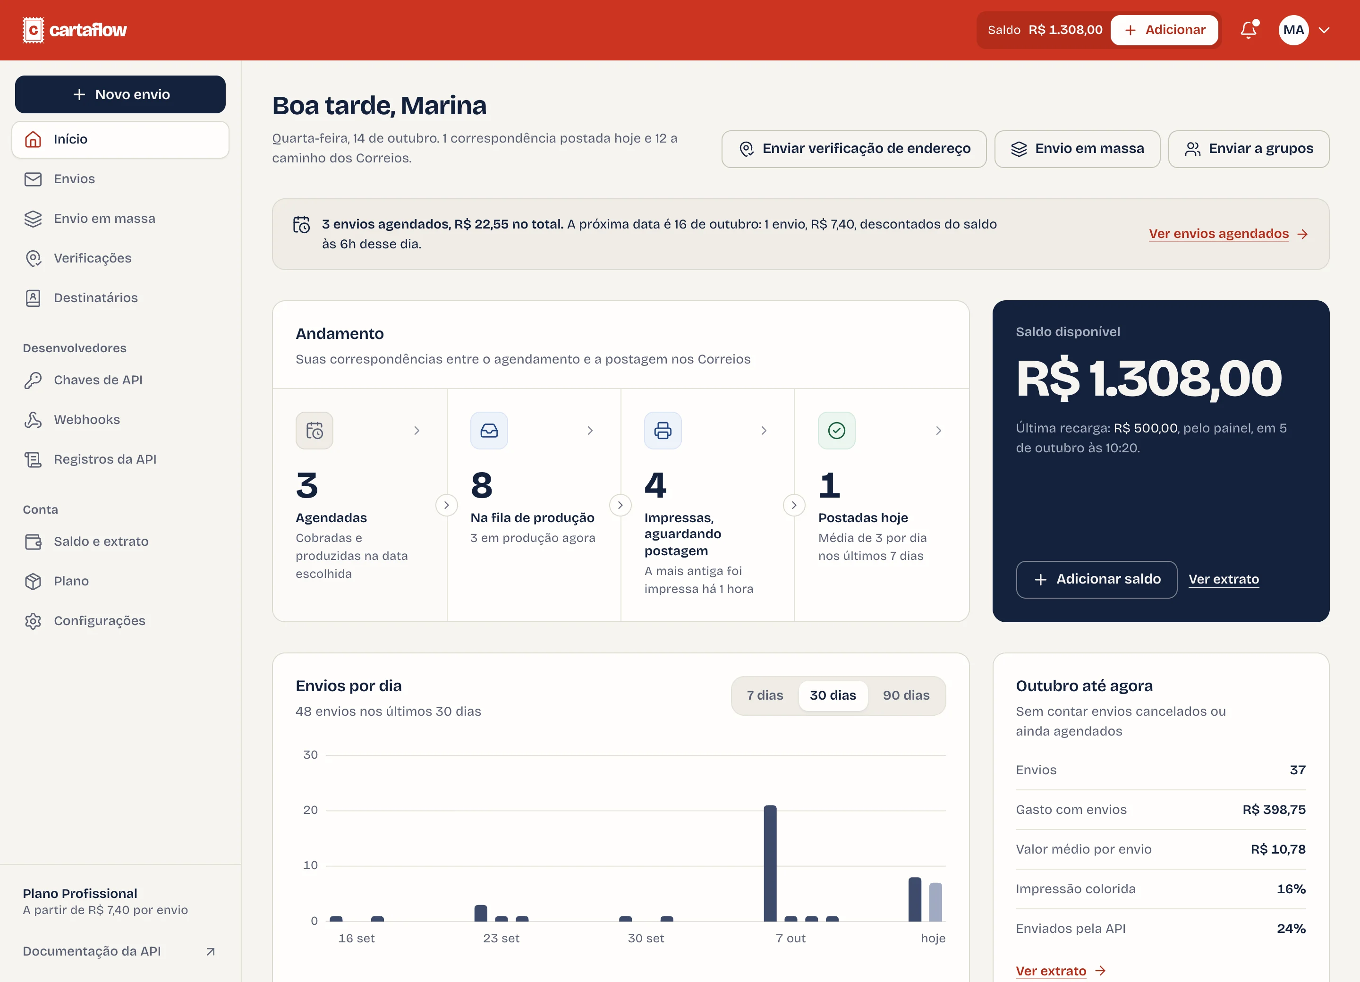Click the Chaves de API key icon

coord(33,380)
